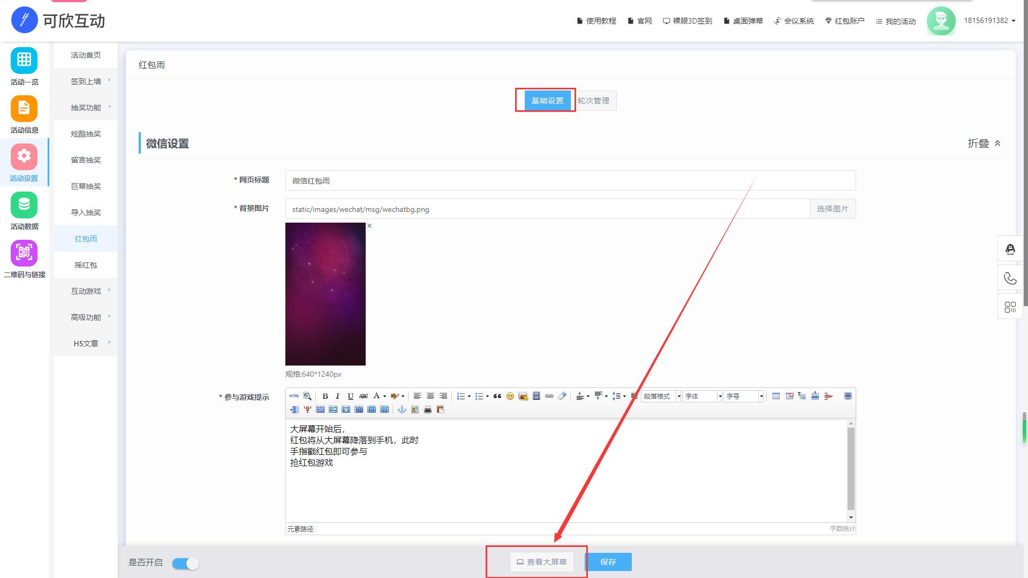Open the phone contact icon
1028x578 pixels.
click(x=1010, y=278)
